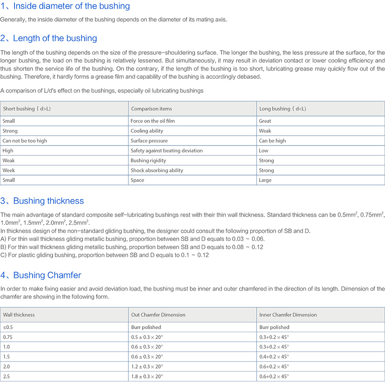Click the "Short bushing (d>L)" column header

tap(27, 109)
